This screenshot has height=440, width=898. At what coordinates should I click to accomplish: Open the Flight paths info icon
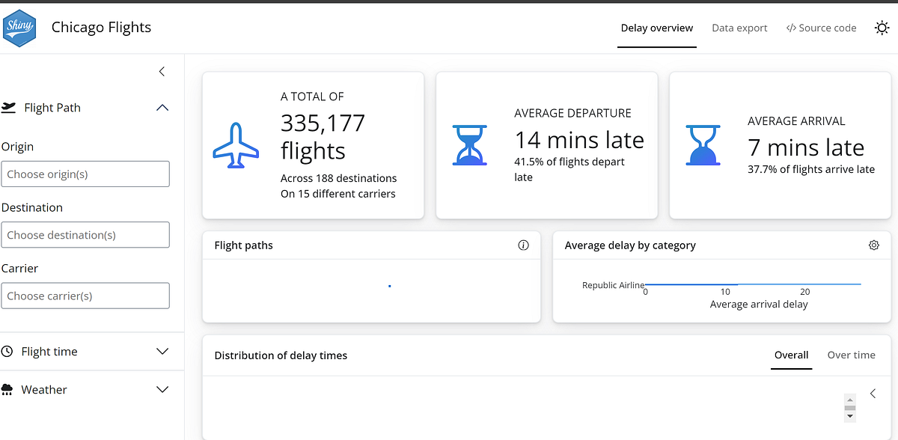point(523,245)
